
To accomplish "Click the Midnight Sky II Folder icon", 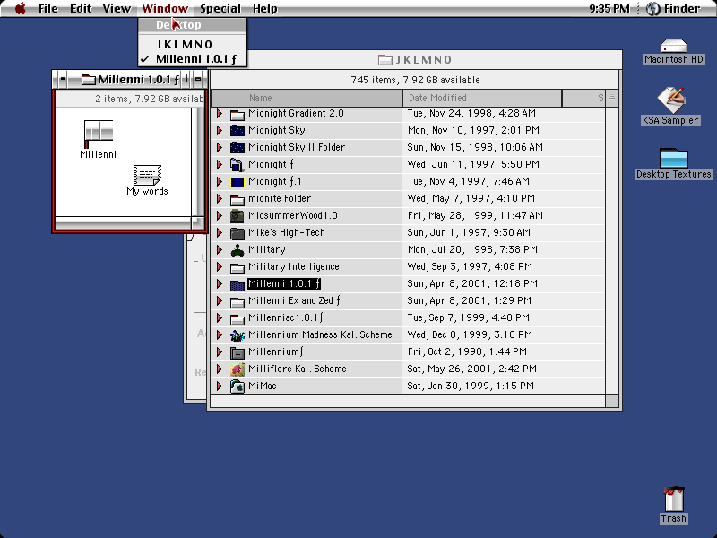I will tap(237, 147).
